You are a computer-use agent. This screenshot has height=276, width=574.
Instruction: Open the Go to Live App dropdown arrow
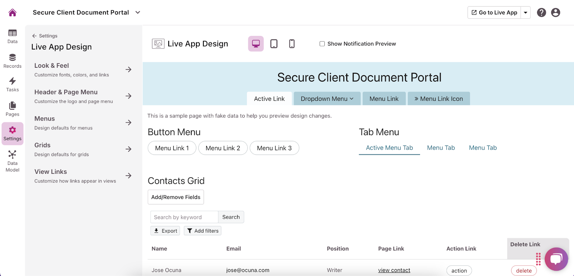click(x=526, y=13)
